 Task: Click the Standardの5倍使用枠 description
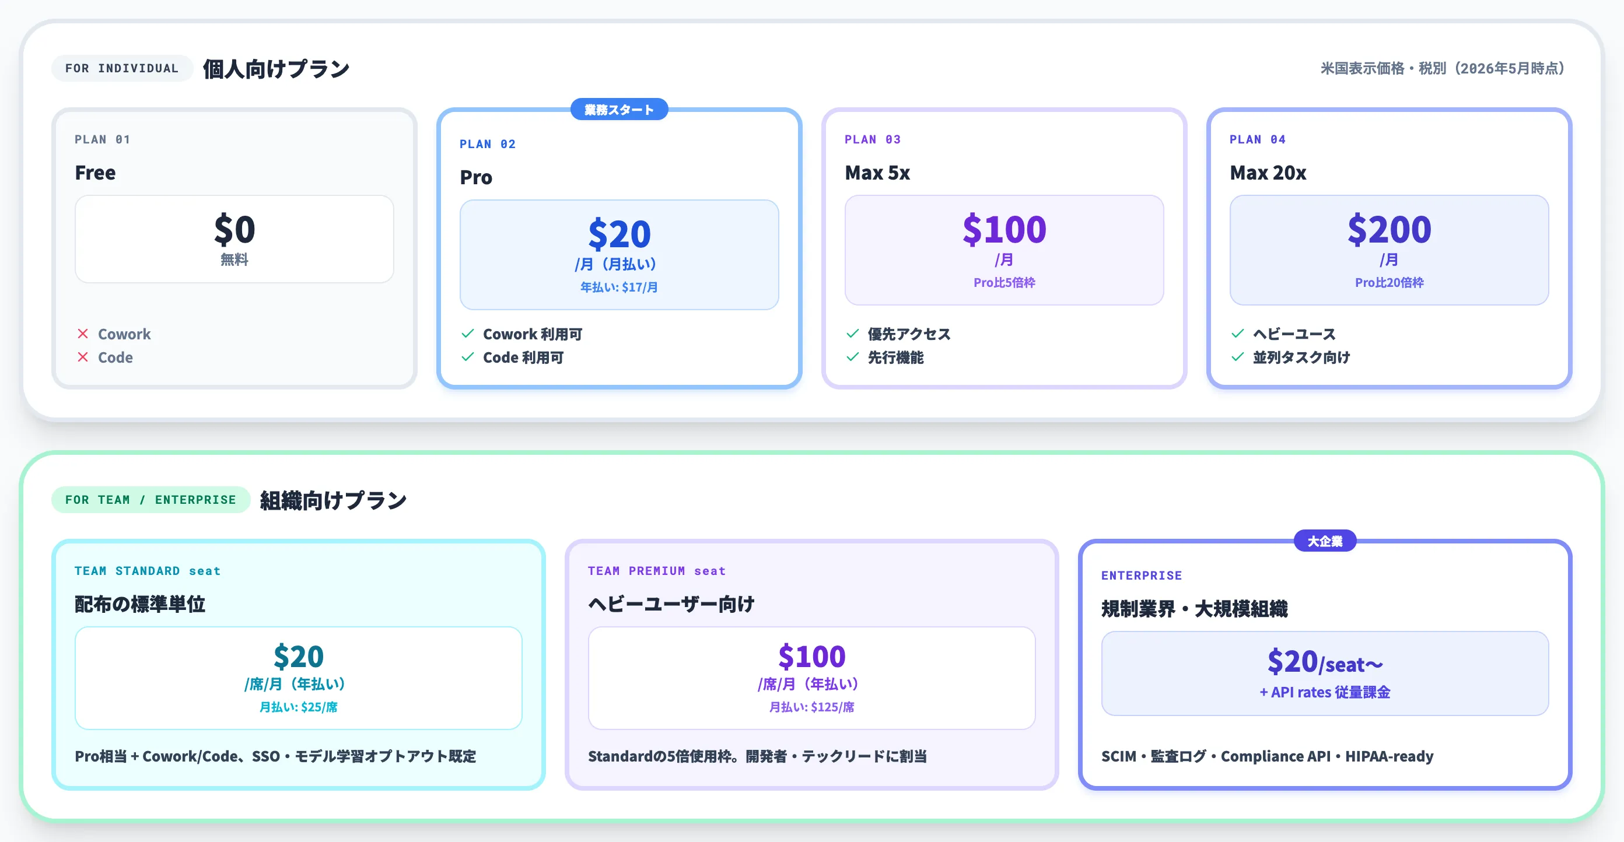tap(757, 756)
